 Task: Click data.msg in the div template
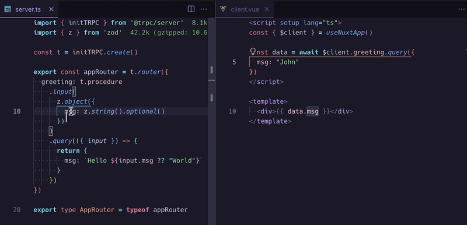pos(303,111)
